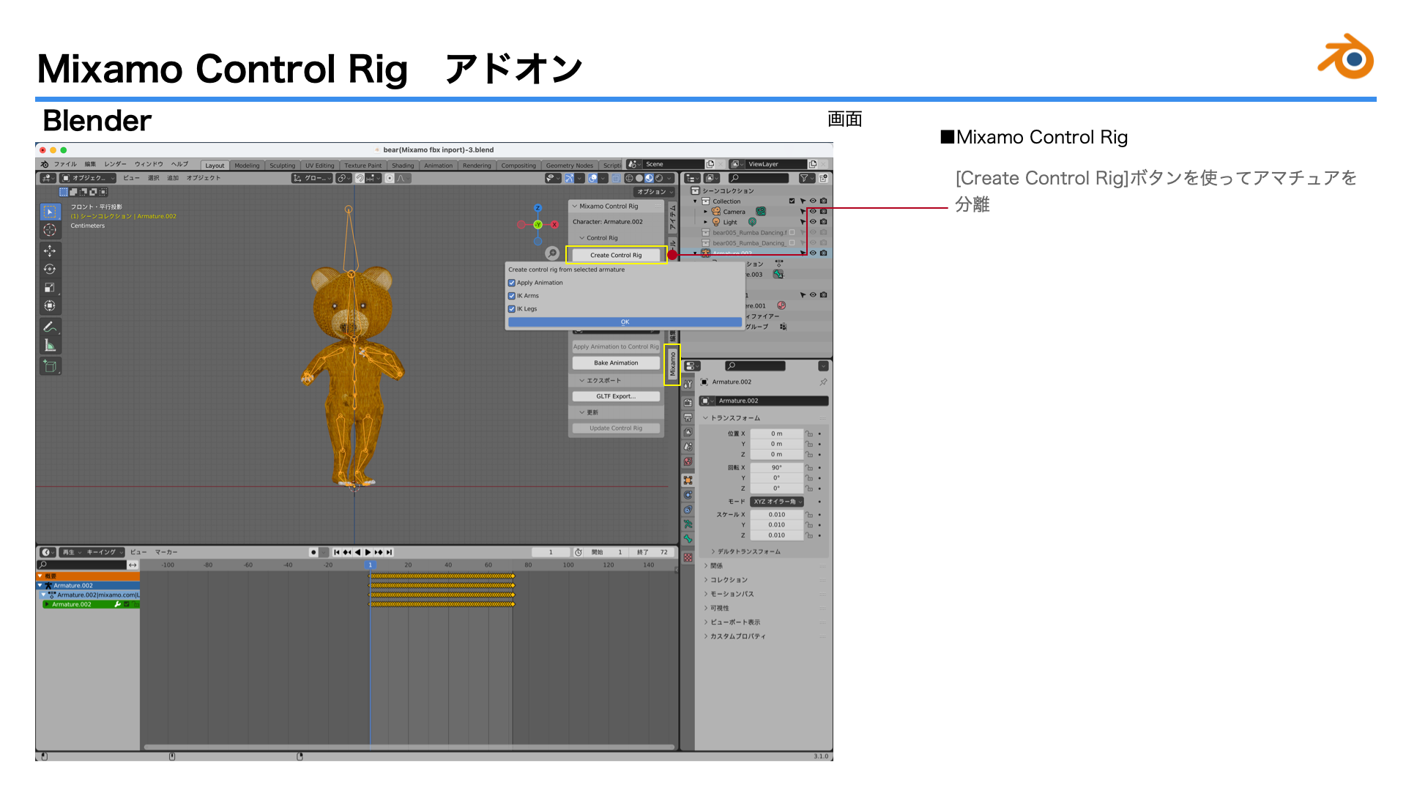Select wireframe viewport shading mode
Viewport: 1406px width, 791px height.
(629, 178)
